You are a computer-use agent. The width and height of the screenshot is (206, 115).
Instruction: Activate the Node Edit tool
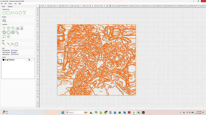4,44
